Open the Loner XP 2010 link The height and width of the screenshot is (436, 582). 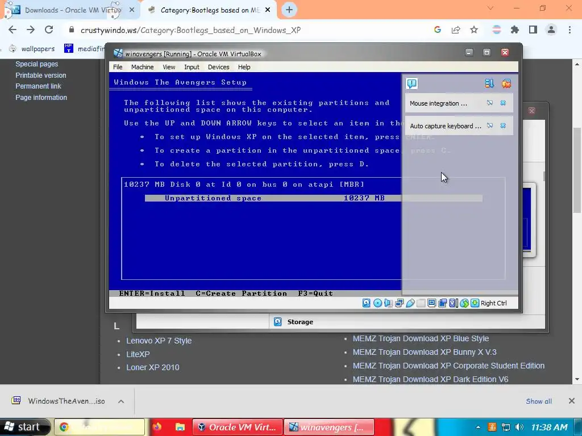pos(152,367)
